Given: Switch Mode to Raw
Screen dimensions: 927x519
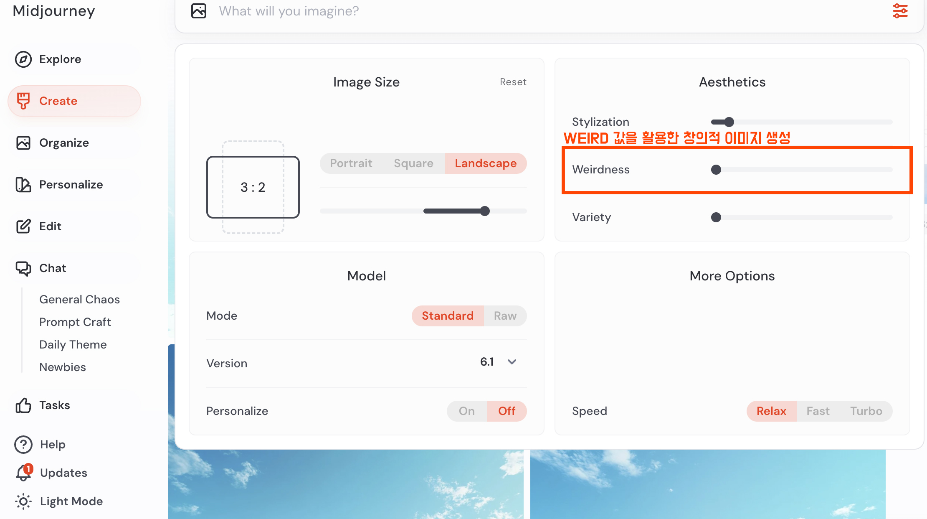Looking at the screenshot, I should [x=505, y=316].
